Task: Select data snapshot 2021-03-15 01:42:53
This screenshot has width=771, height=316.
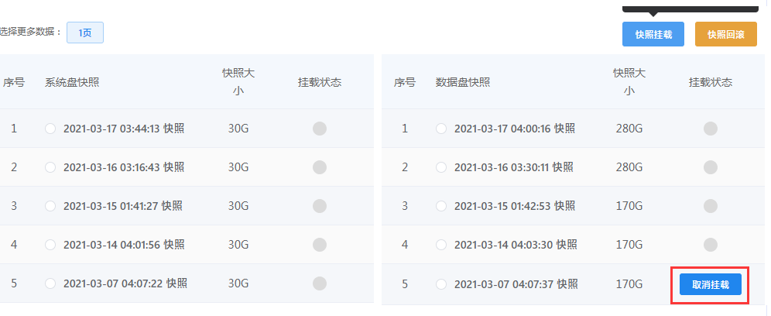Action: 441,206
